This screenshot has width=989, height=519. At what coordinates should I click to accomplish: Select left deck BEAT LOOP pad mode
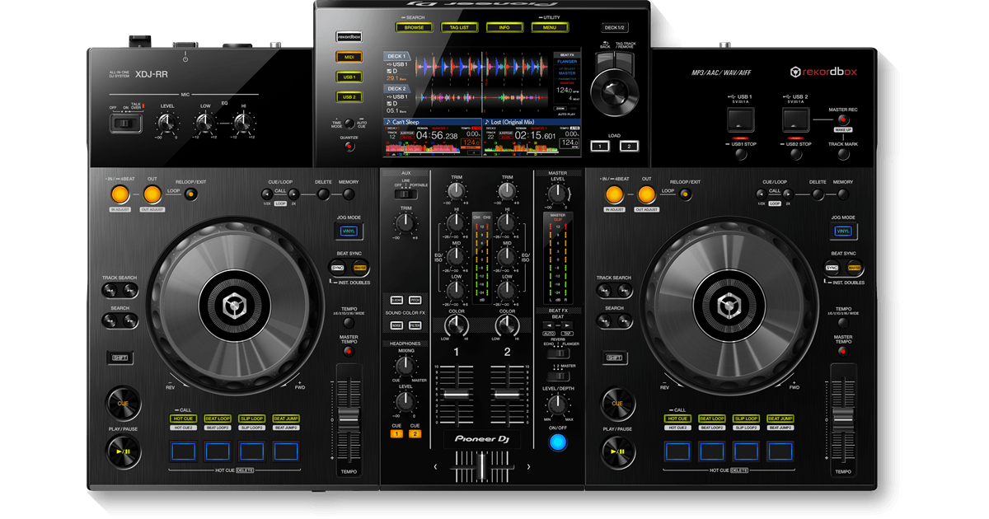pyautogui.click(x=218, y=418)
